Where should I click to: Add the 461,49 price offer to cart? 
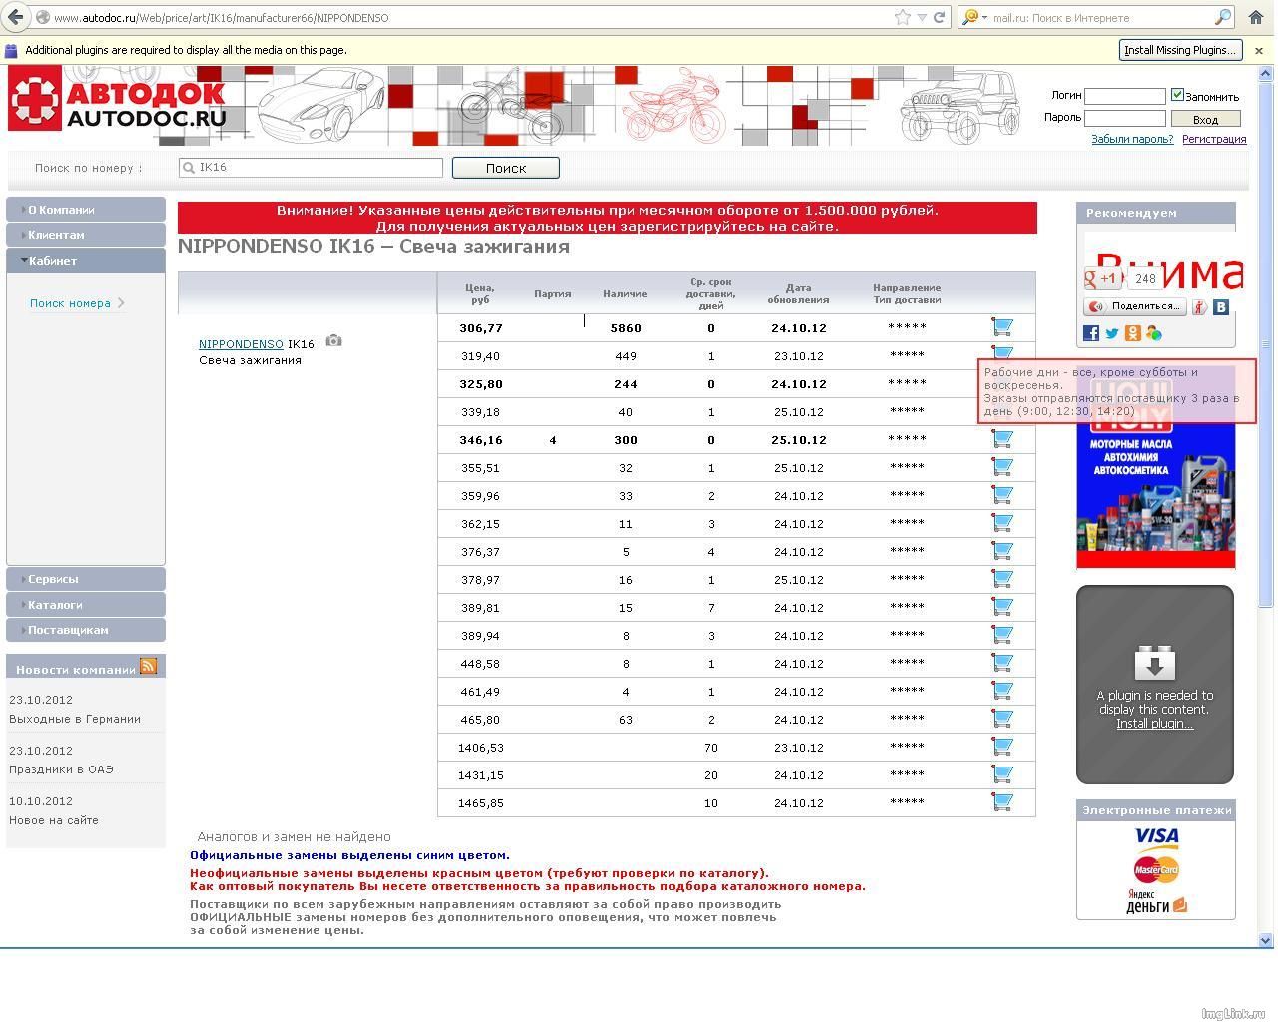pos(1002,691)
